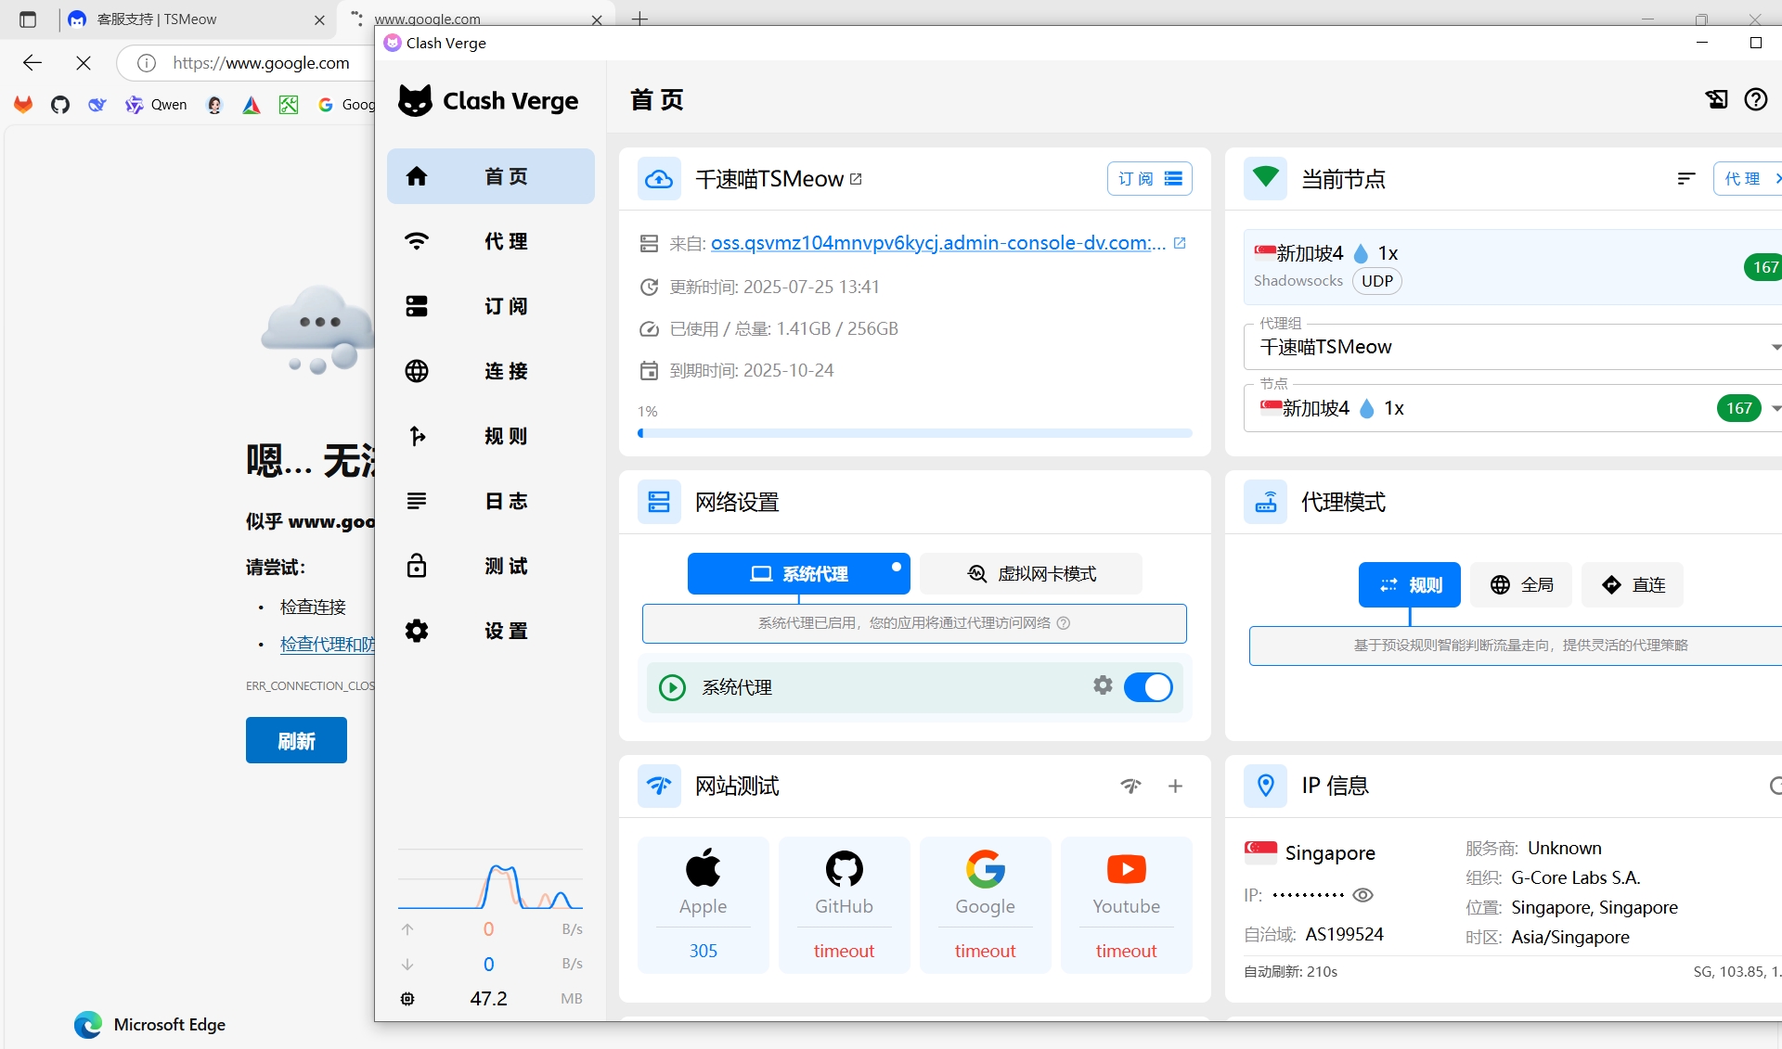Select the 虚拟网卡模式 tab
The height and width of the screenshot is (1049, 1782).
coord(1031,574)
